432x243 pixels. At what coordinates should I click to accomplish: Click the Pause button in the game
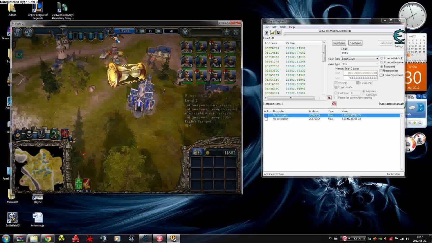point(124,31)
